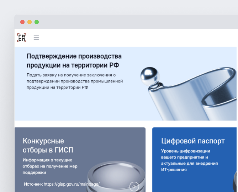Open the Цифровой паспорт card heading

click(193, 141)
